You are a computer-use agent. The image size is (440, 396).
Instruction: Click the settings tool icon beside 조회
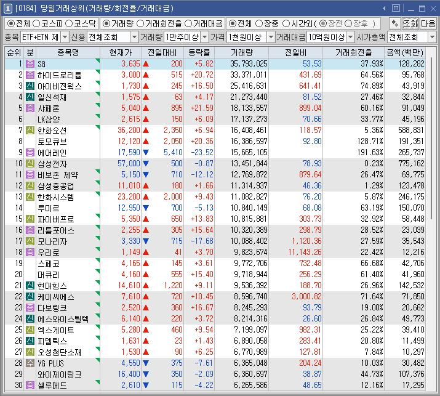click(395, 23)
